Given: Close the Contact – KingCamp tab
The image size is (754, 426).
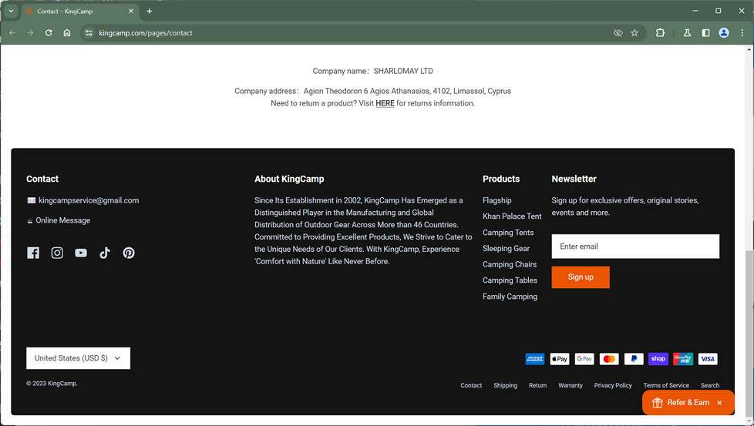Looking at the screenshot, I should (x=131, y=11).
